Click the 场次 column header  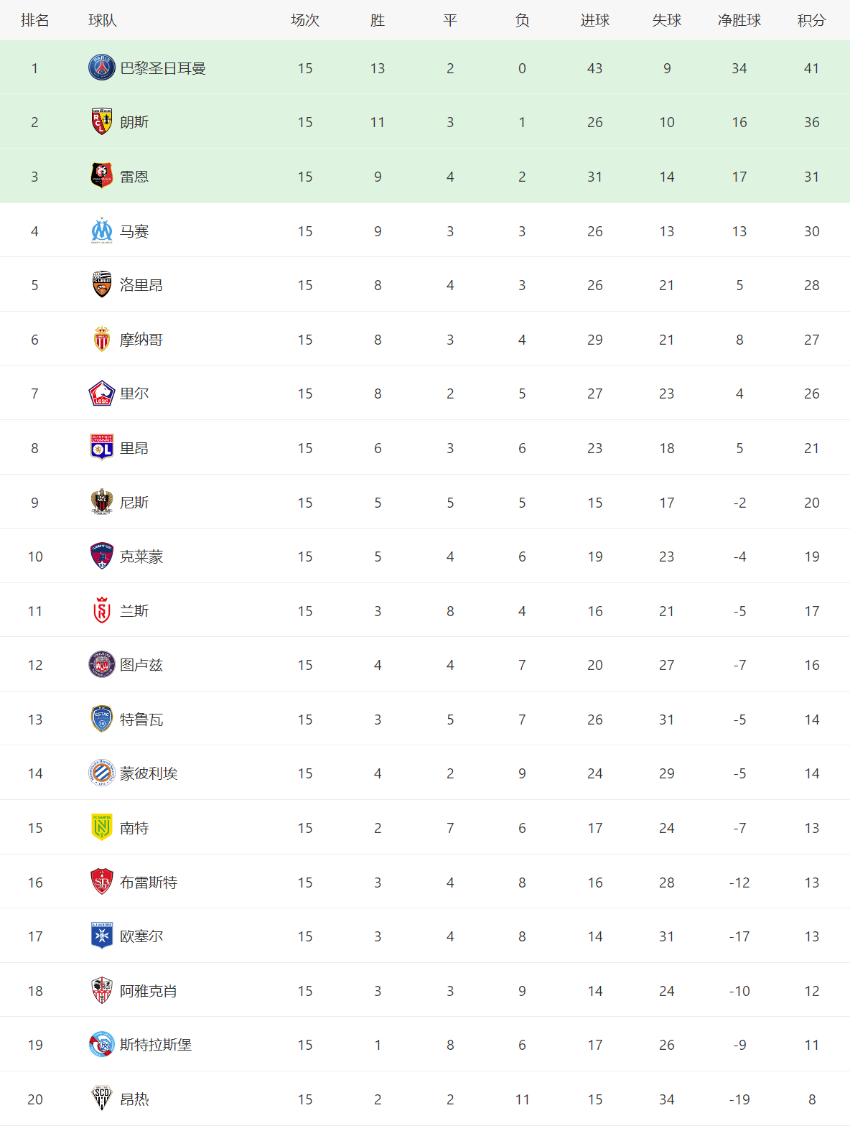[x=305, y=20]
